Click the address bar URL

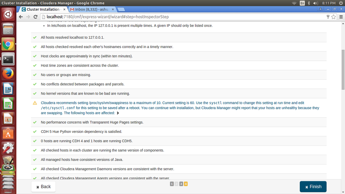[x=108, y=17]
